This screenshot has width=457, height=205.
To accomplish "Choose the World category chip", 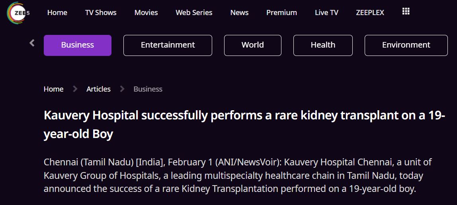I will [x=253, y=45].
